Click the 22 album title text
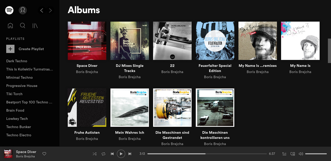The height and width of the screenshot is (161, 331). [x=172, y=66]
